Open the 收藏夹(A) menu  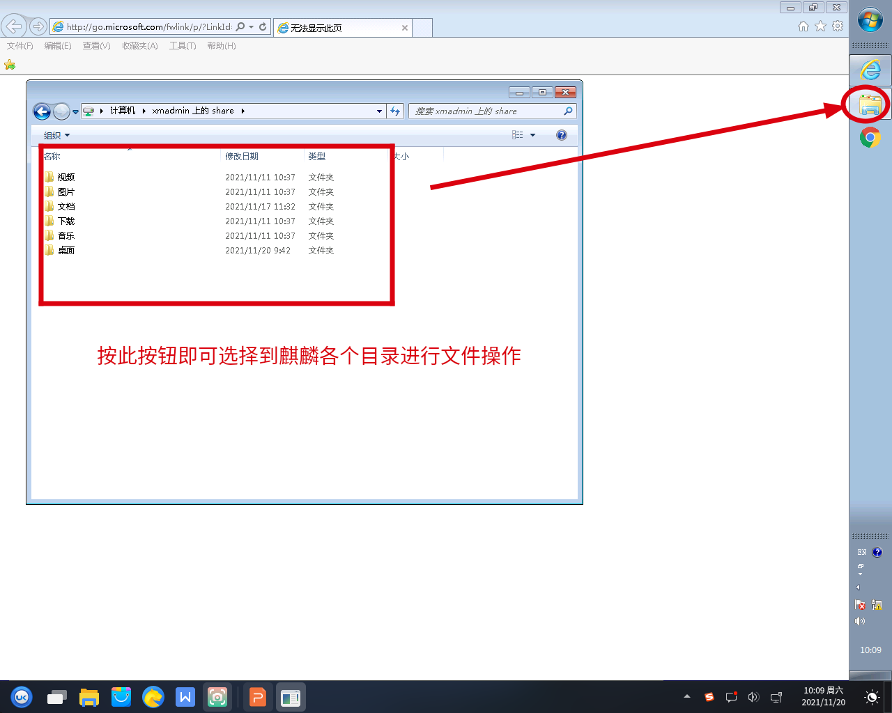pyautogui.click(x=140, y=46)
